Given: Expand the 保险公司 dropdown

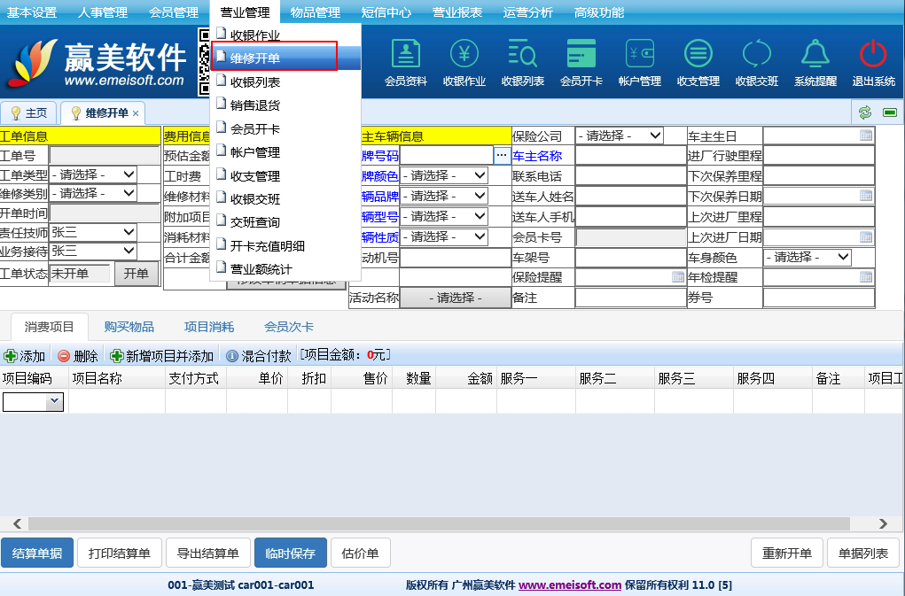Looking at the screenshot, I should pos(620,135).
